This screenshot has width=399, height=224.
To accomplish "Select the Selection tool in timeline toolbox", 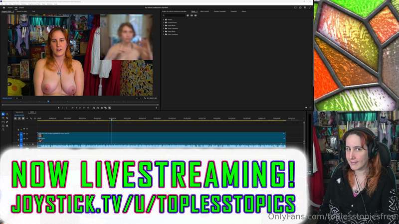I will [x=3, y=114].
